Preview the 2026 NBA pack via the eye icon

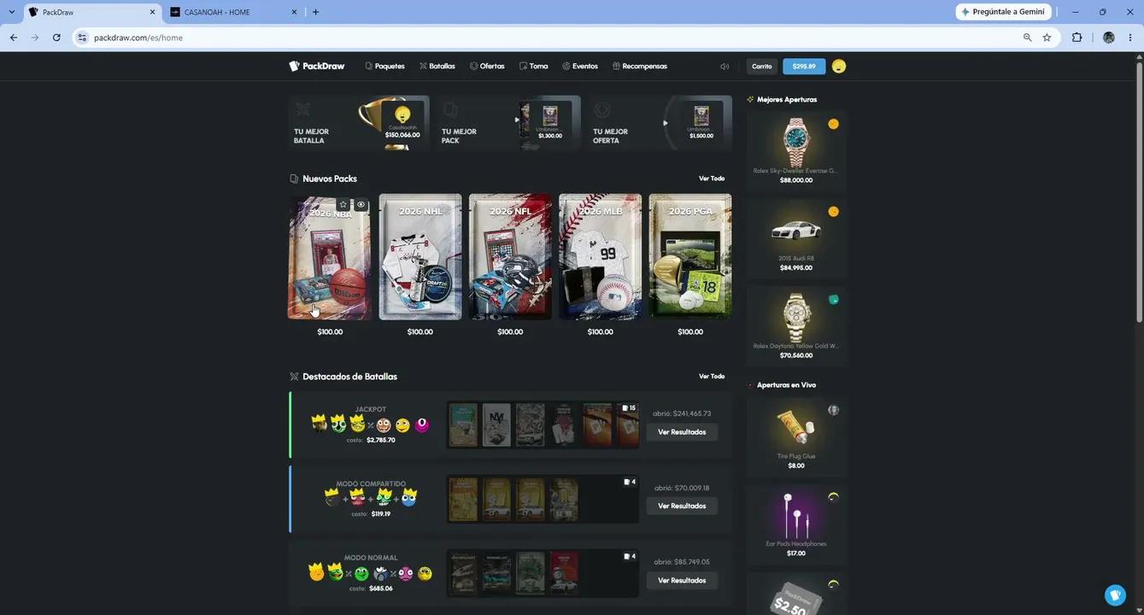(x=361, y=205)
